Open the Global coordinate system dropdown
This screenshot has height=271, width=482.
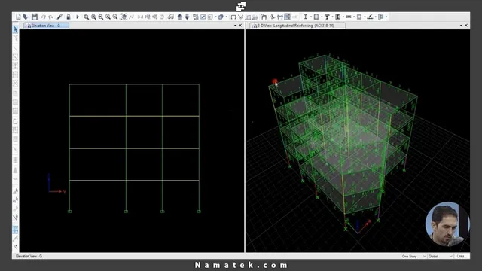(x=441, y=256)
